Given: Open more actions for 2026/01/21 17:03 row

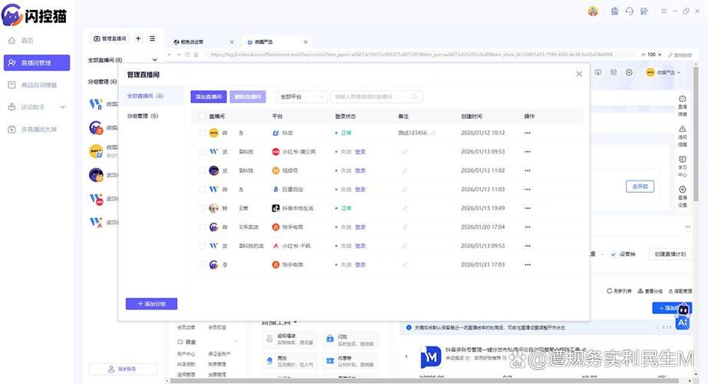Looking at the screenshot, I should coord(528,265).
